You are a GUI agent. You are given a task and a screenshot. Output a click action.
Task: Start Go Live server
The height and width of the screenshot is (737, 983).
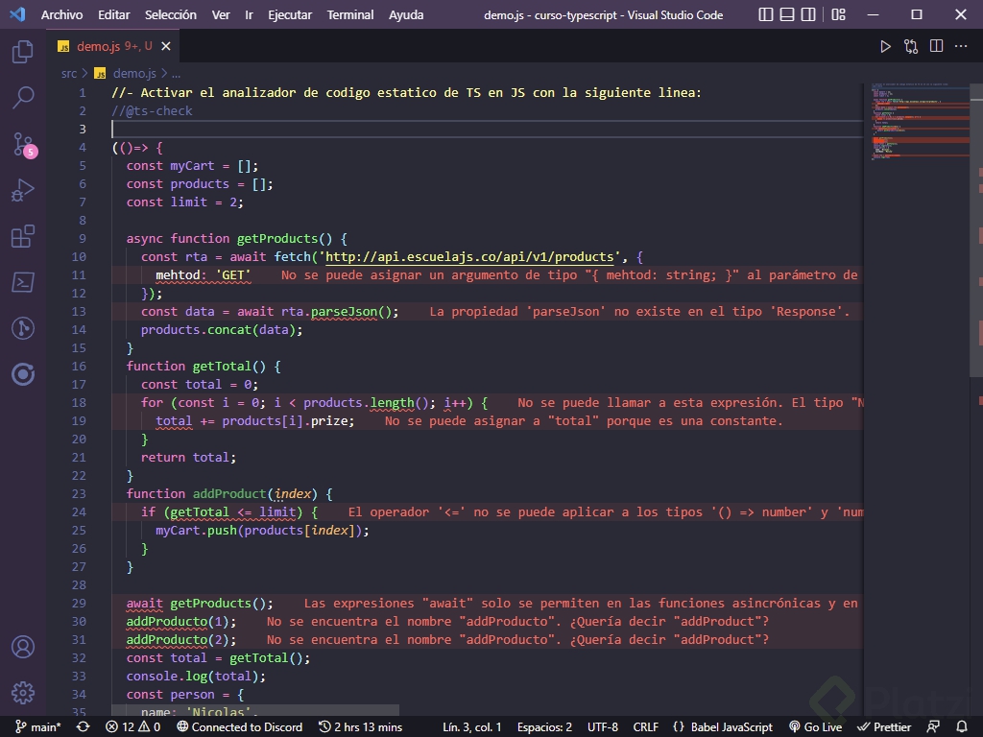pyautogui.click(x=815, y=727)
